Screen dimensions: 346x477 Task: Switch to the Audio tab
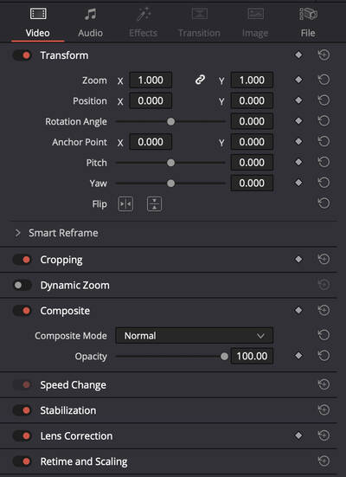(x=90, y=23)
